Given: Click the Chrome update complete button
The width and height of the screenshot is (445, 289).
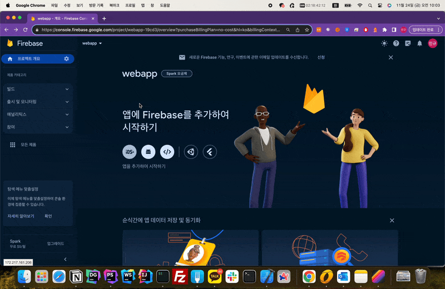Looking at the screenshot, I should point(423,30).
